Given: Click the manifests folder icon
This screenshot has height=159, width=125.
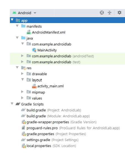Looking at the screenshot, I should 23,26.
